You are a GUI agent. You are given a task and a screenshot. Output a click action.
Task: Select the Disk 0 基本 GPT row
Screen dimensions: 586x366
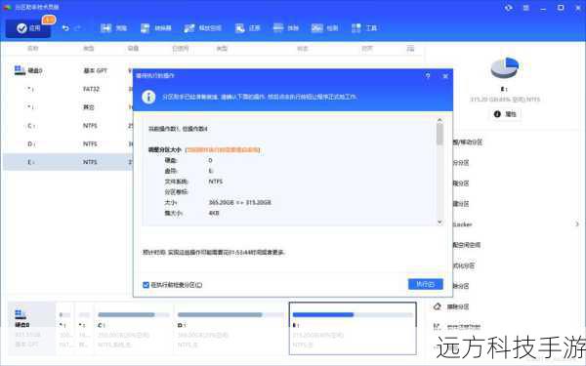point(67,70)
